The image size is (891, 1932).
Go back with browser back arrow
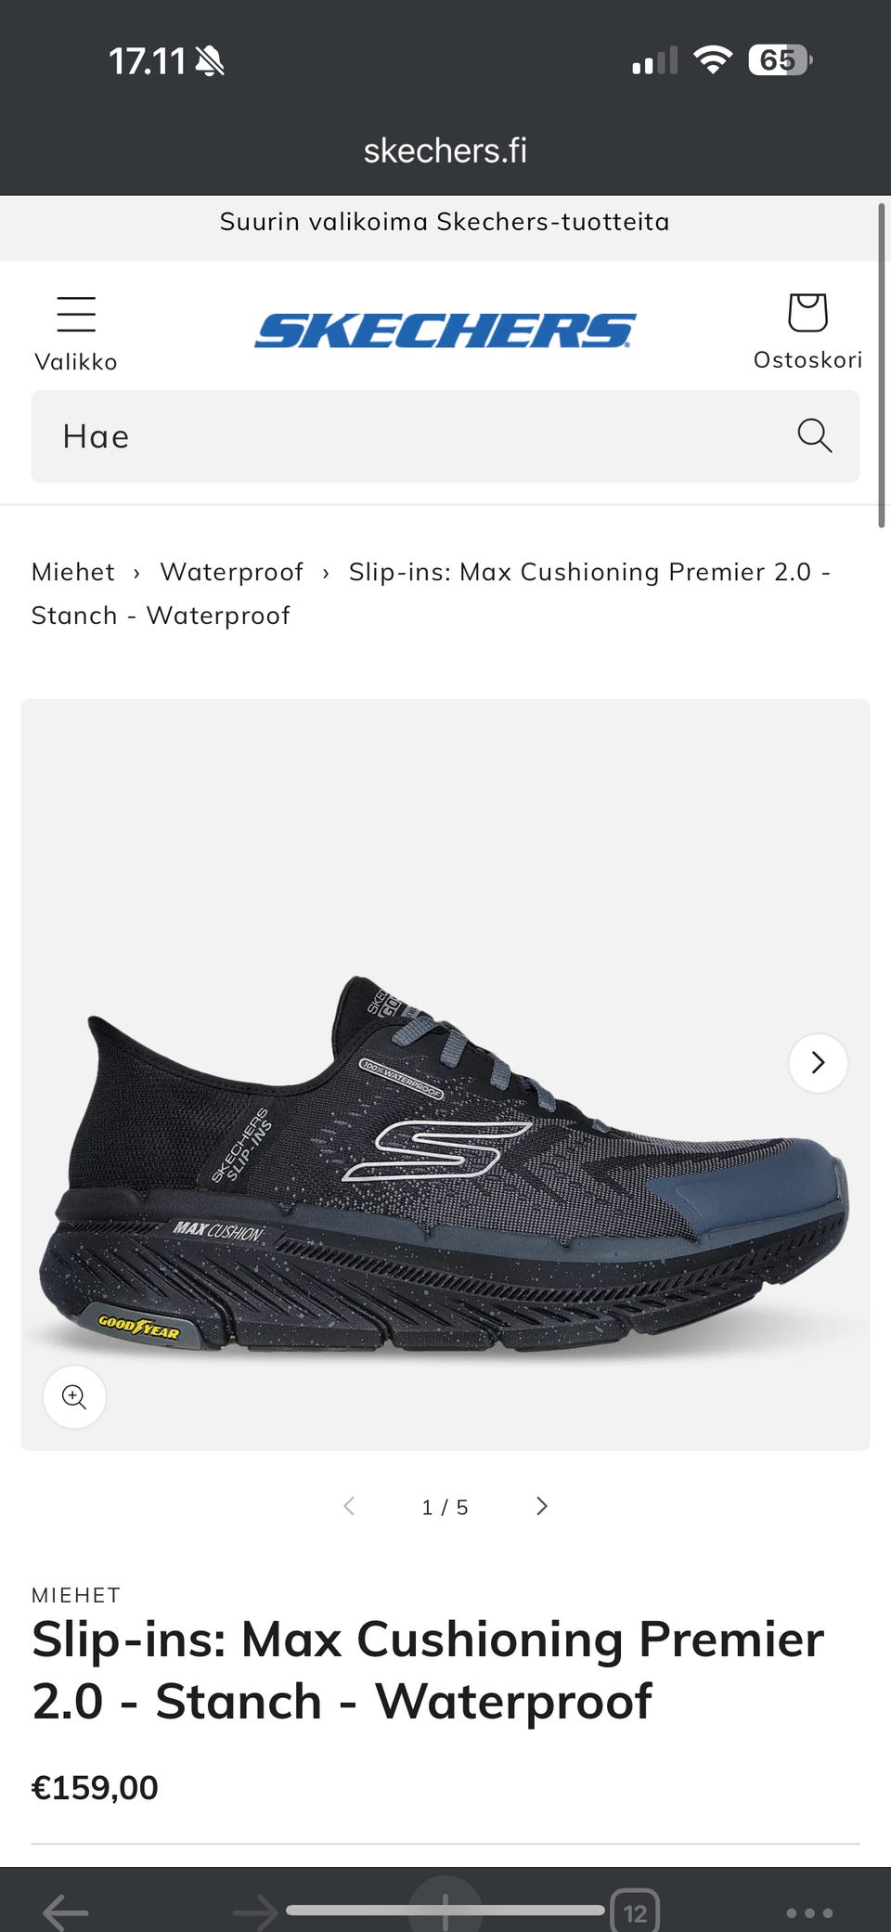pos(66,1911)
